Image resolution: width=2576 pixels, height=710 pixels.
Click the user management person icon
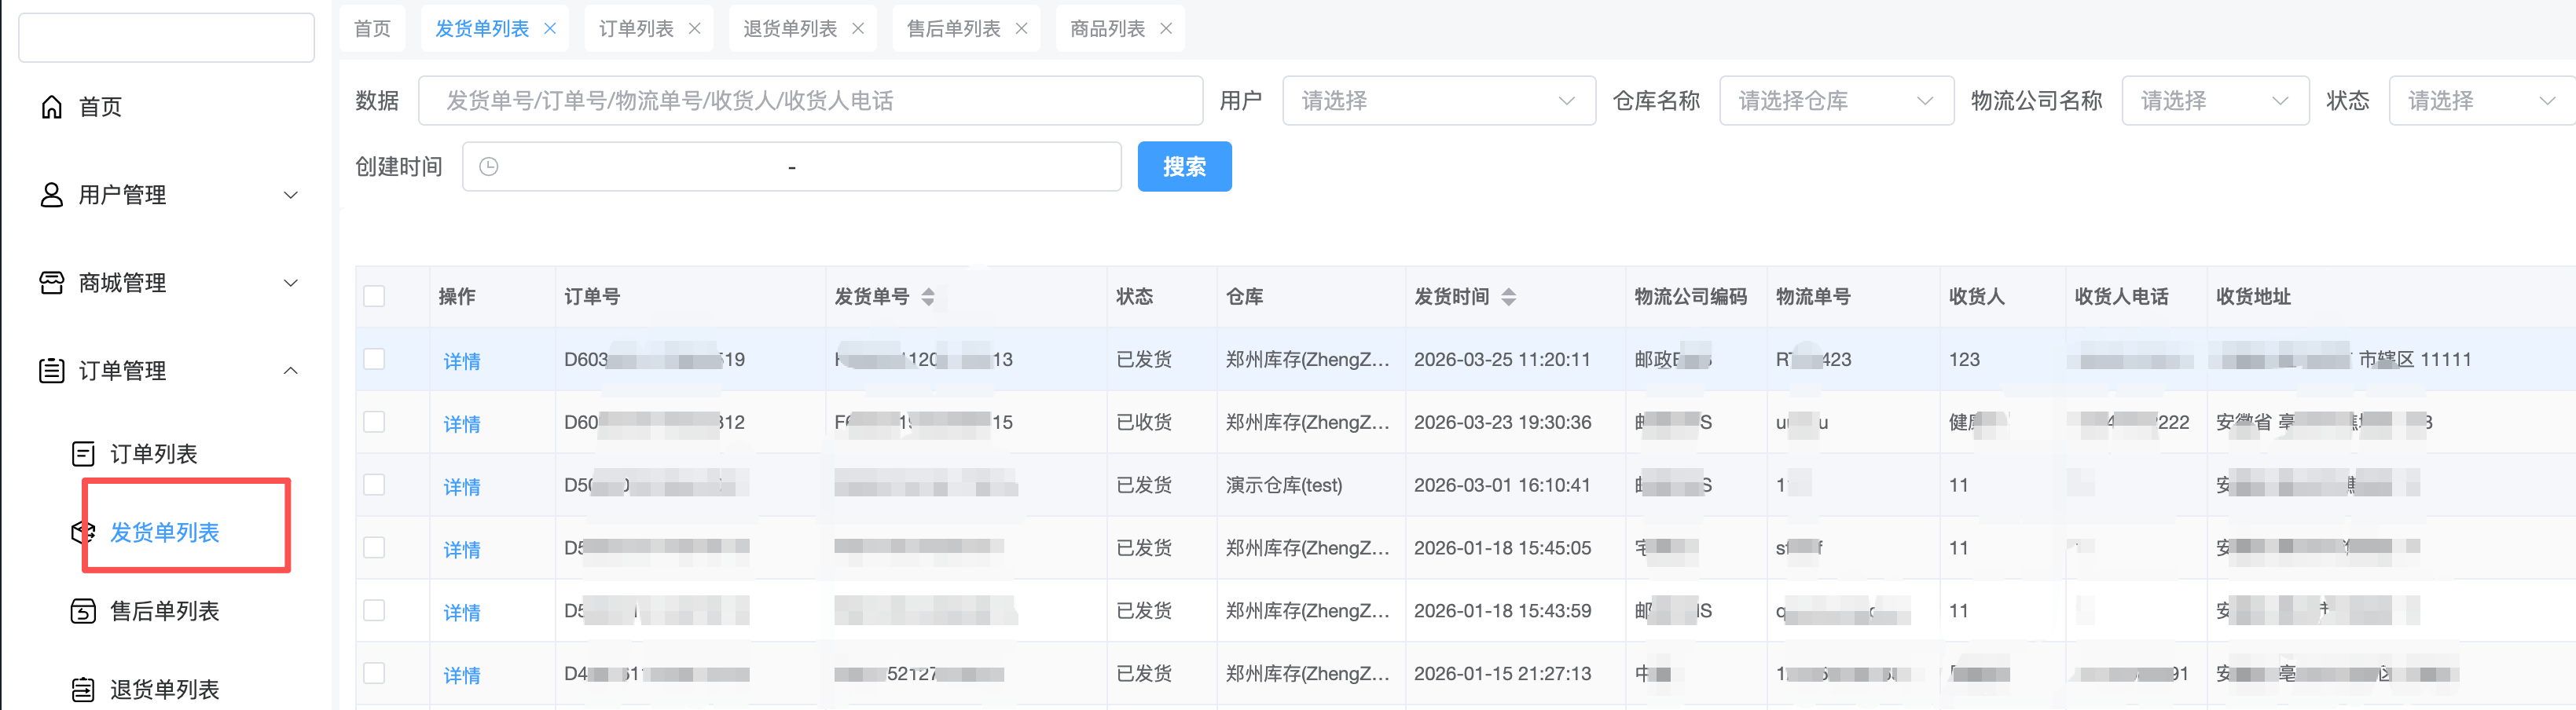coord(52,195)
